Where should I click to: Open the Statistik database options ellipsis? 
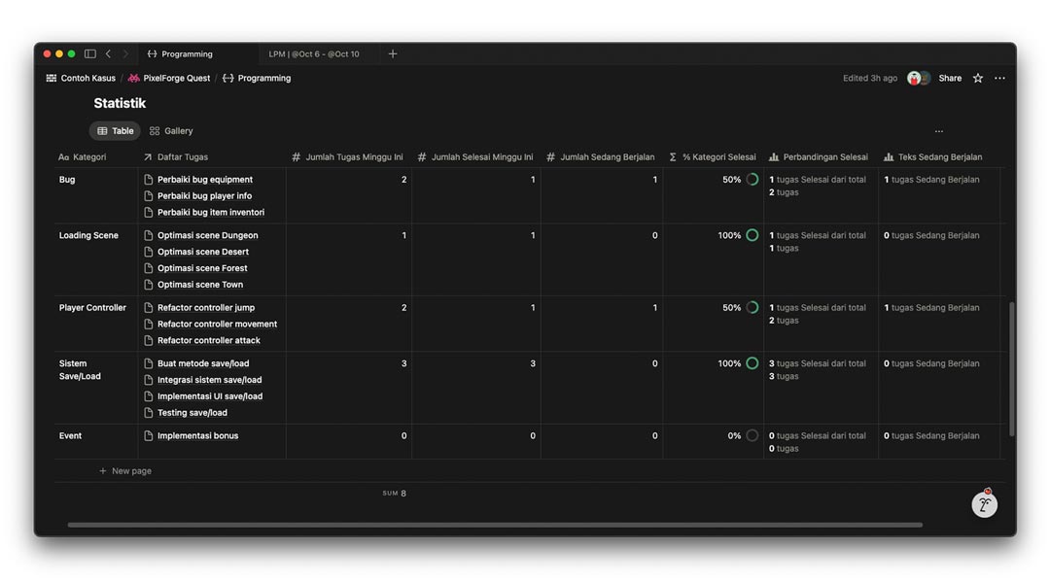pos(938,131)
